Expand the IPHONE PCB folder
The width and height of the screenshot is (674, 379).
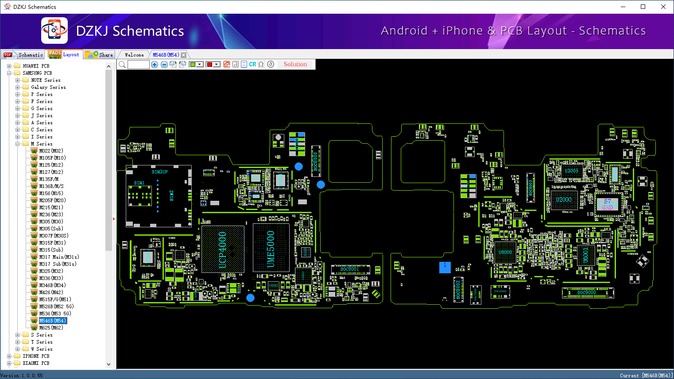point(9,356)
